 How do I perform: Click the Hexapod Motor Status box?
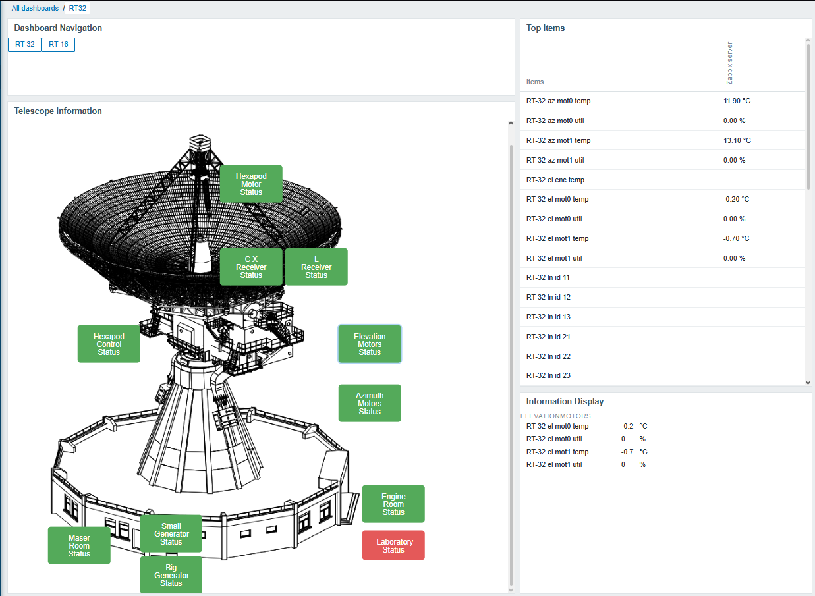(x=250, y=184)
